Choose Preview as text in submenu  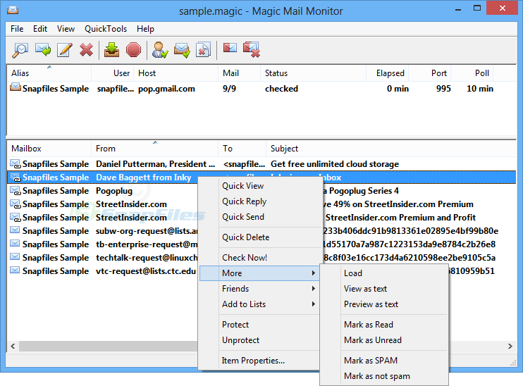click(x=384, y=304)
